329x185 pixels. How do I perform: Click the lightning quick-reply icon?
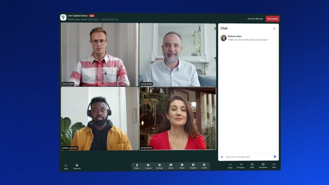(x=222, y=157)
